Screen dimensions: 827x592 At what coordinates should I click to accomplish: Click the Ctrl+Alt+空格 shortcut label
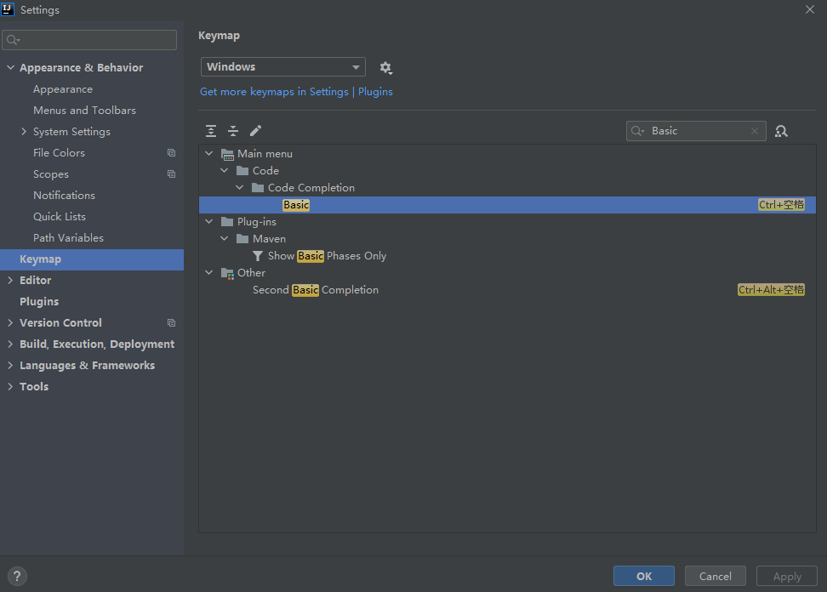[x=771, y=290]
